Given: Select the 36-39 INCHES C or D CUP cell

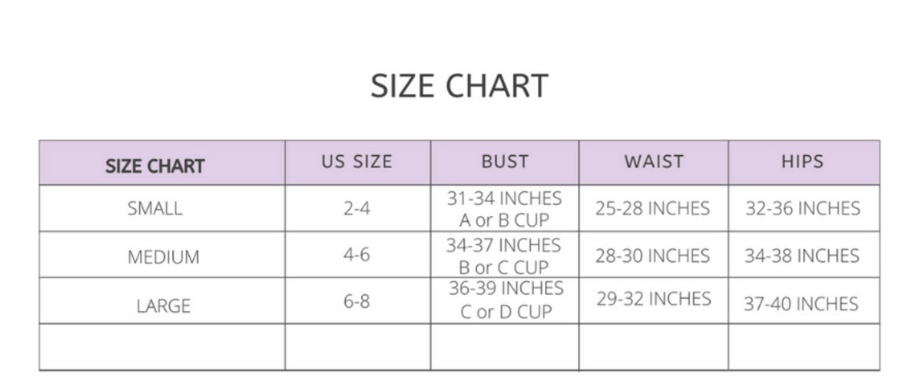Looking at the screenshot, I should coord(506,300).
